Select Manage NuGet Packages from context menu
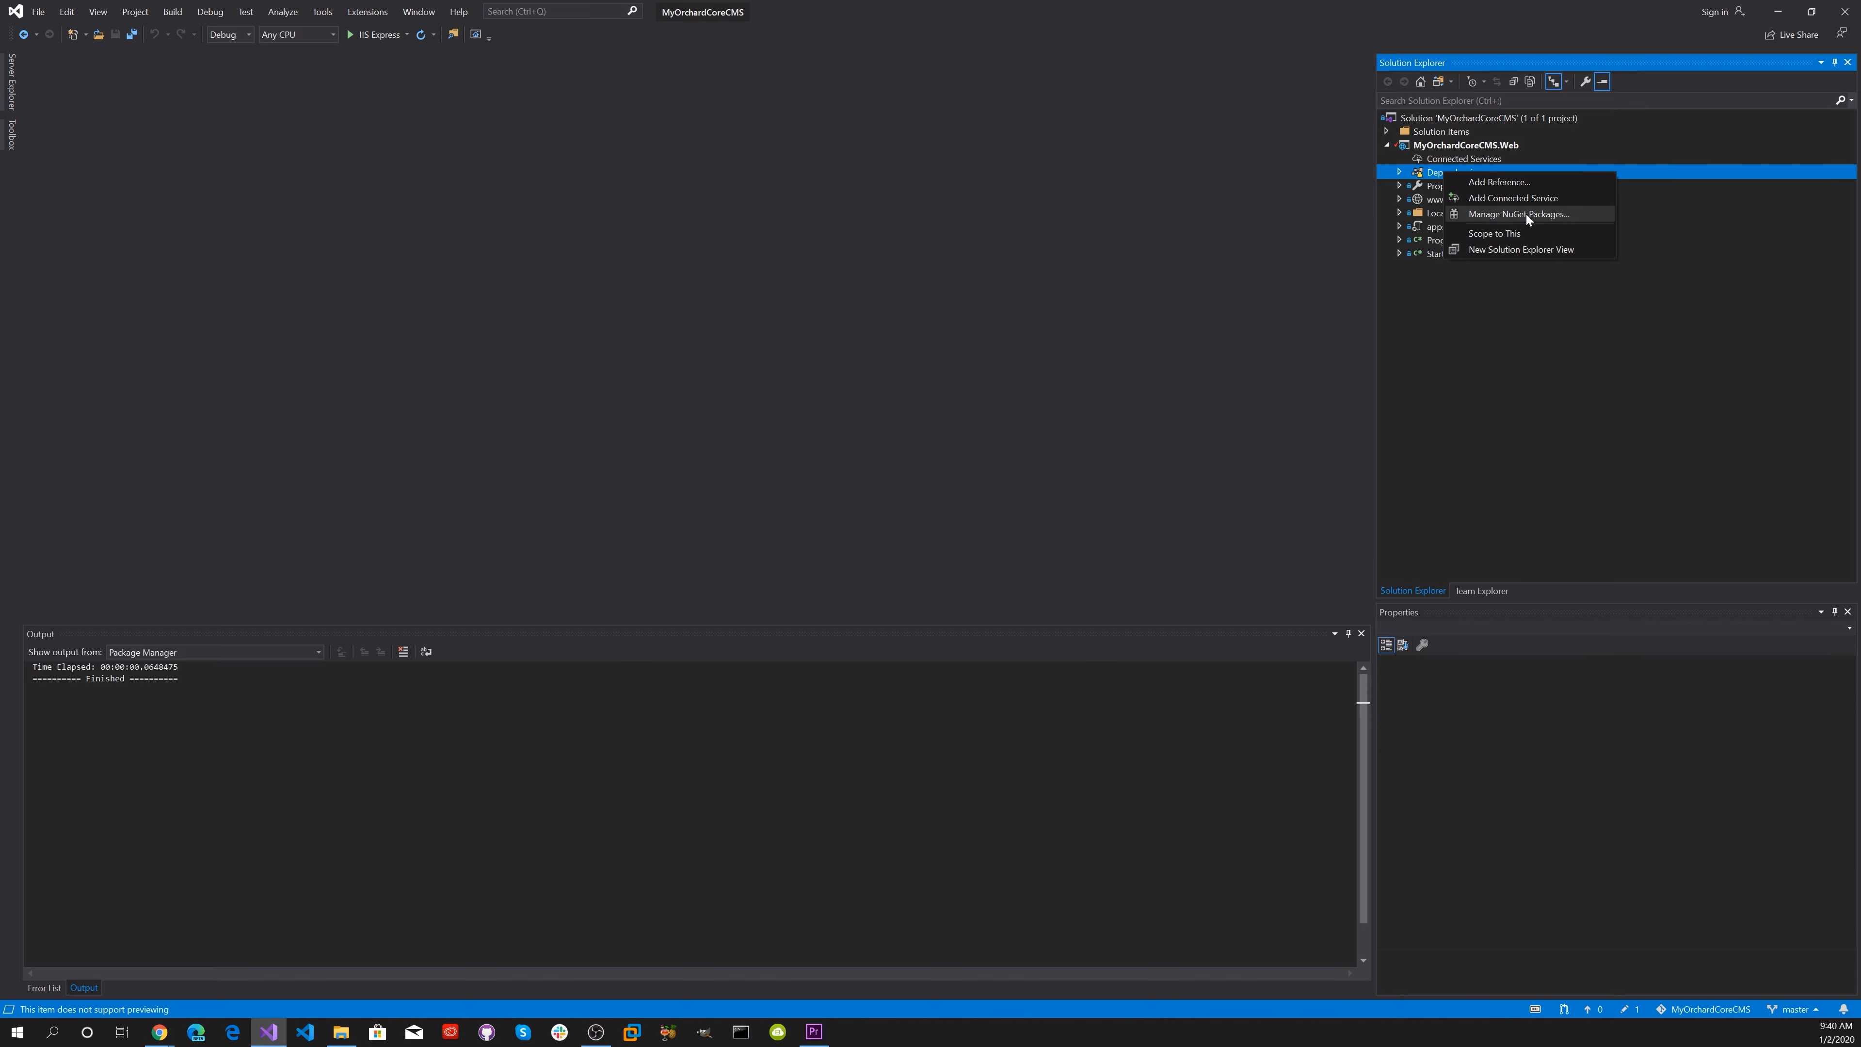This screenshot has height=1047, width=1861. 1529,214
